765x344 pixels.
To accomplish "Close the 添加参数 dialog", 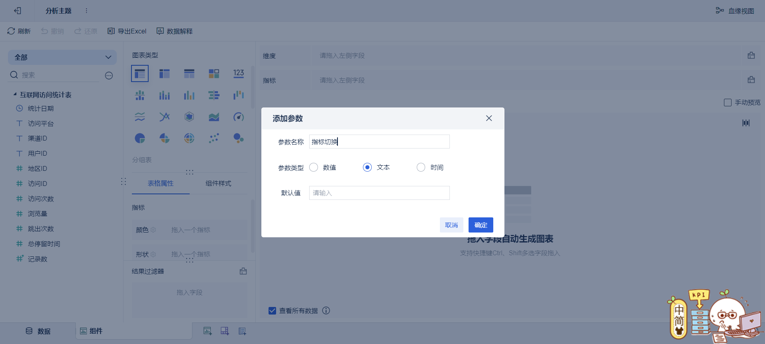I will coord(489,118).
